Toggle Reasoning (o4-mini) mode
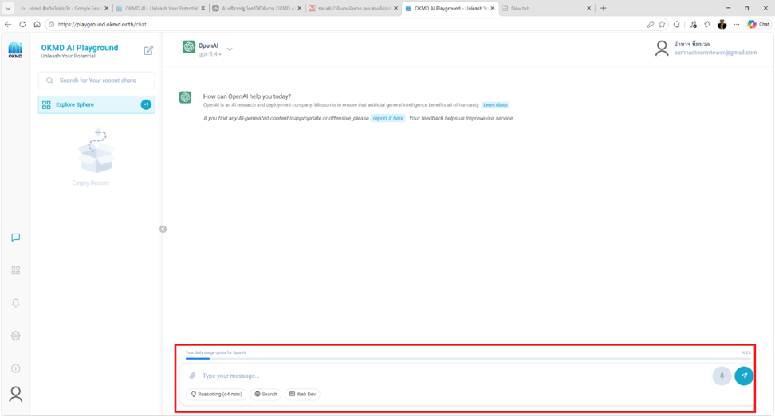The image size is (775, 417). click(x=217, y=394)
